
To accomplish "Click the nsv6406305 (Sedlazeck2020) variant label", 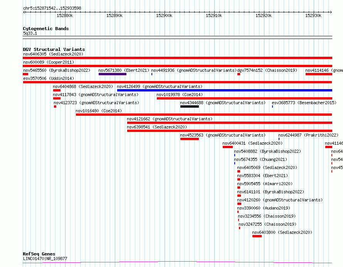I will pyautogui.click(x=53, y=54).
